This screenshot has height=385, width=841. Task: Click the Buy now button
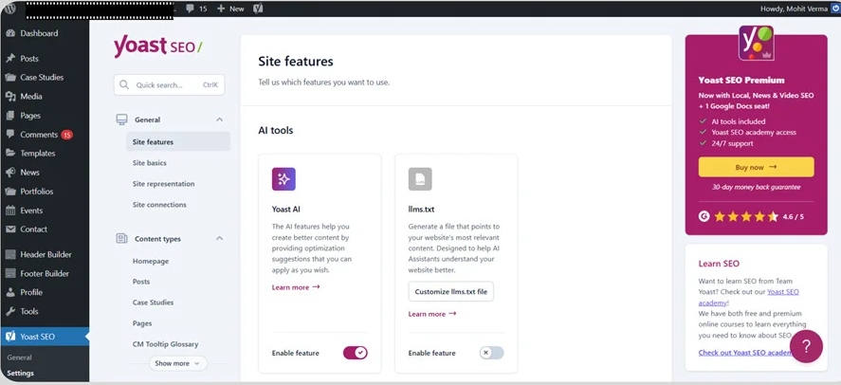(756, 167)
